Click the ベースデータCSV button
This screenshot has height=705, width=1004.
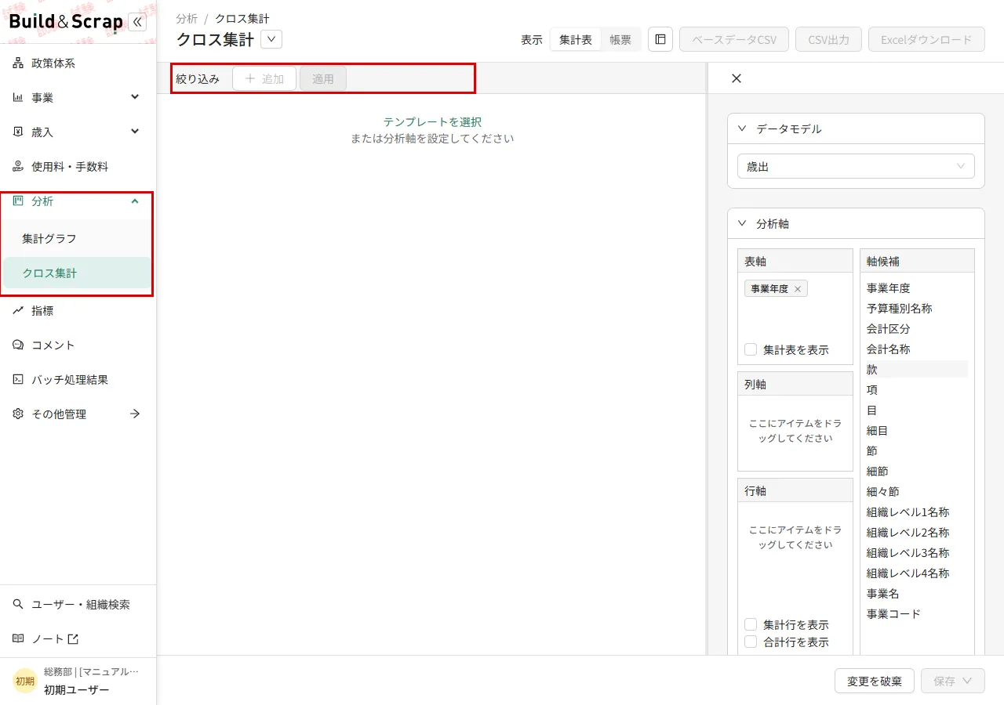(x=734, y=39)
